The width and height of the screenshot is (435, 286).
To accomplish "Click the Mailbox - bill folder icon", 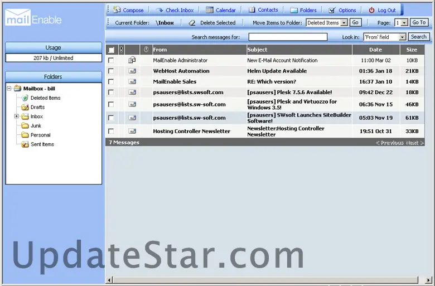I will (17, 89).
